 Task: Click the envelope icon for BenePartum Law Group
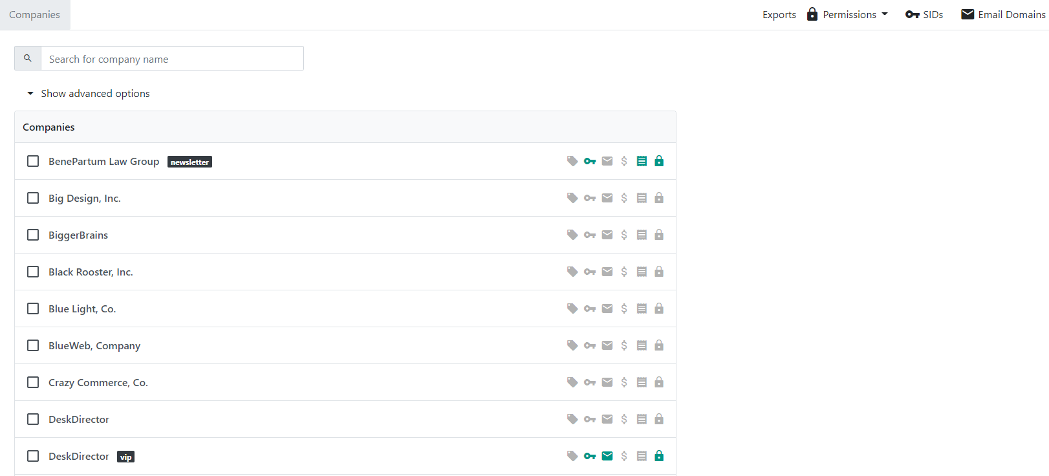(x=607, y=161)
